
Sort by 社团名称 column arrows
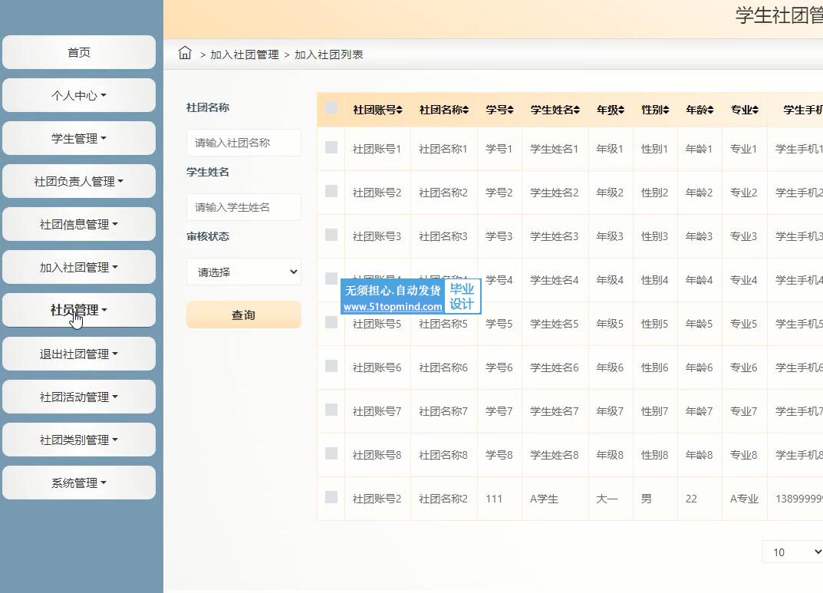466,110
